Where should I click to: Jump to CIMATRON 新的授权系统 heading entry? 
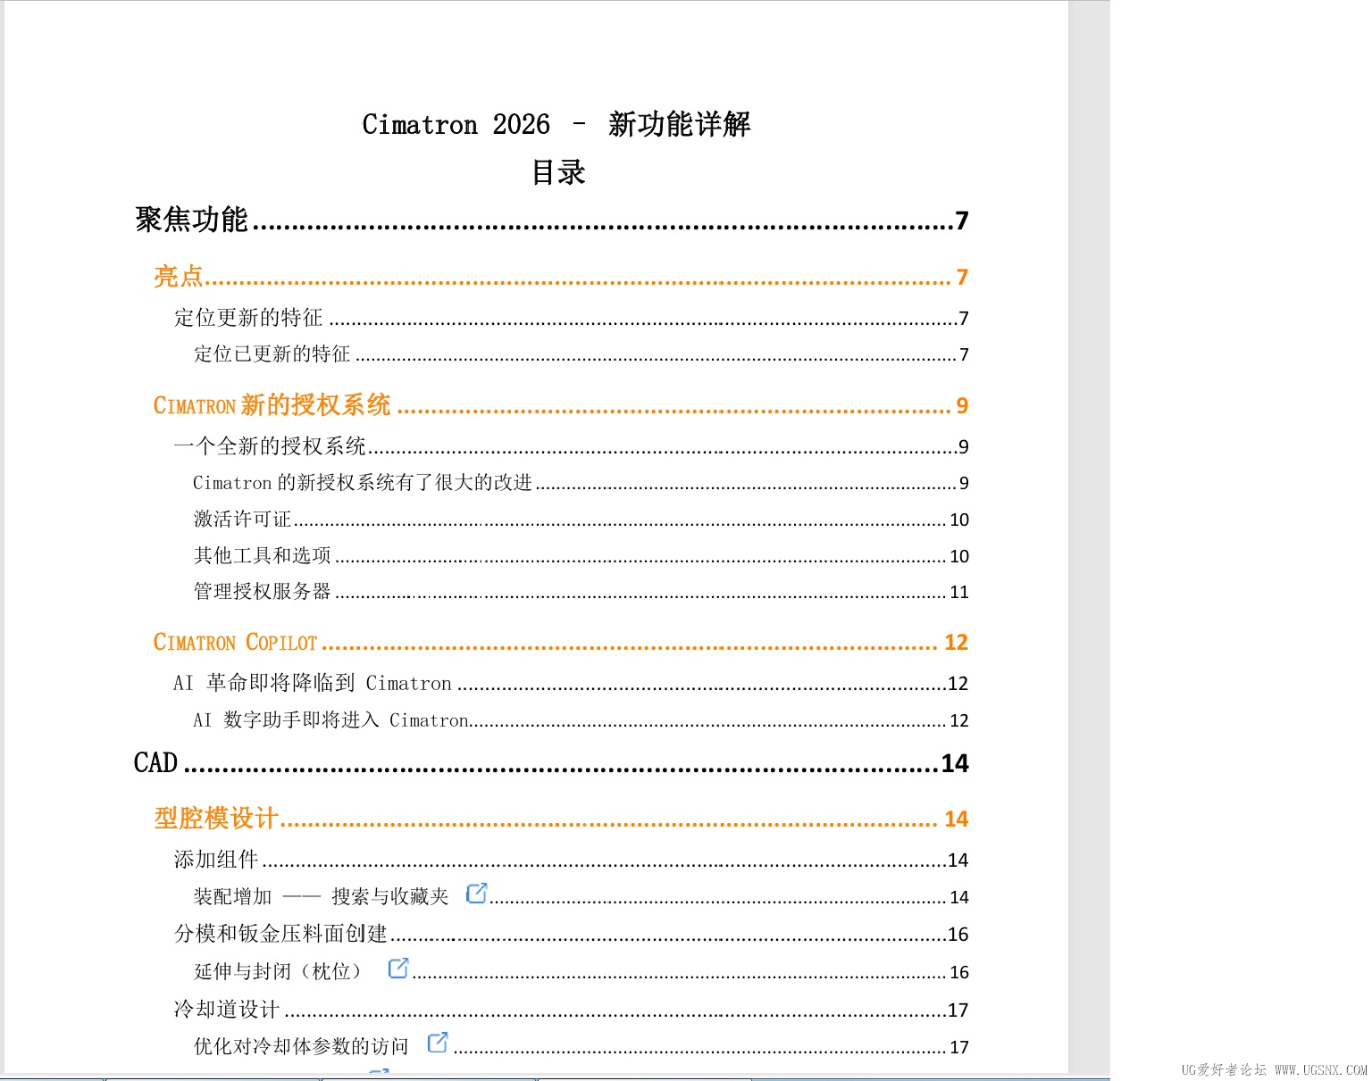[x=561, y=405]
